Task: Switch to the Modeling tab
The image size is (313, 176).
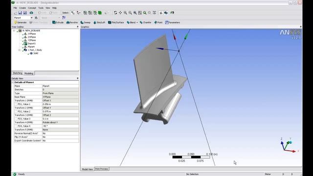Action: [x=29, y=73]
